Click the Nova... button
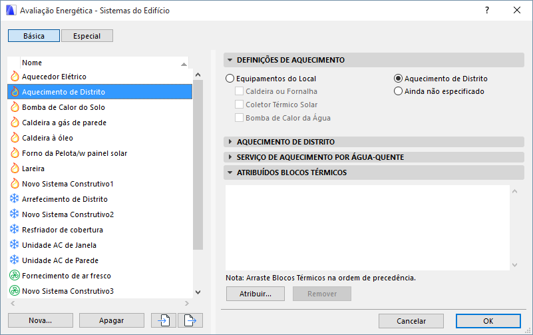 [40, 320]
